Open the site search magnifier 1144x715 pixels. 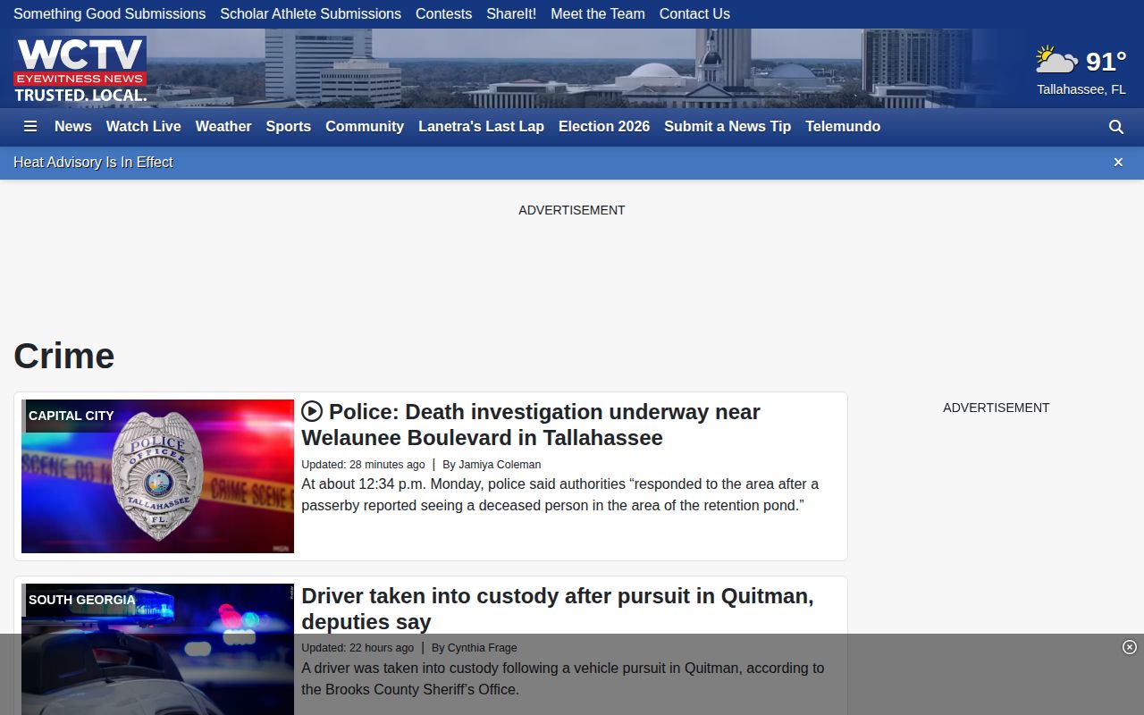click(1116, 127)
